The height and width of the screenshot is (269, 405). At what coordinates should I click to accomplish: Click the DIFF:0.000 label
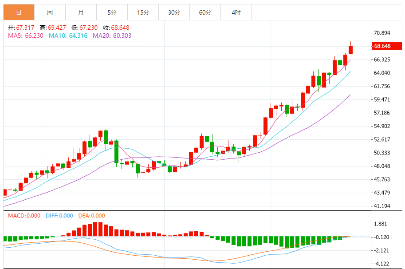tap(59, 216)
